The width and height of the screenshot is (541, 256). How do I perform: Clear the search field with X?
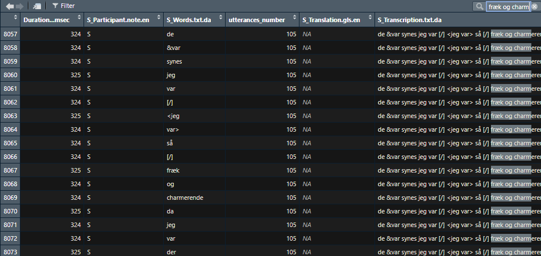click(x=534, y=6)
